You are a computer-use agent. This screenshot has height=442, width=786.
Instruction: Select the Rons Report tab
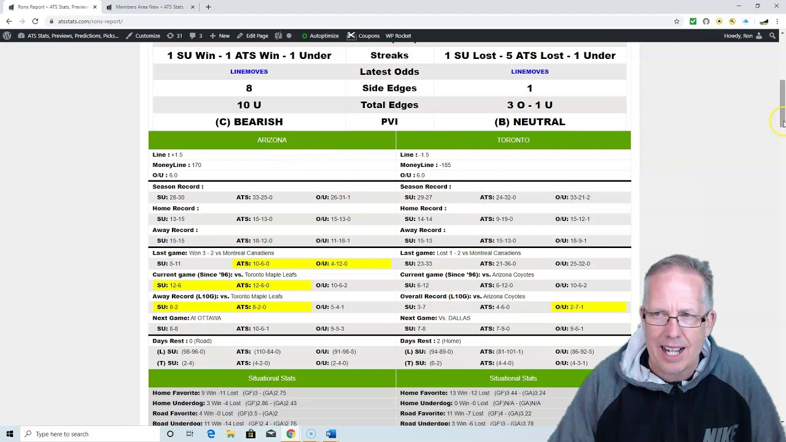pyautogui.click(x=52, y=7)
